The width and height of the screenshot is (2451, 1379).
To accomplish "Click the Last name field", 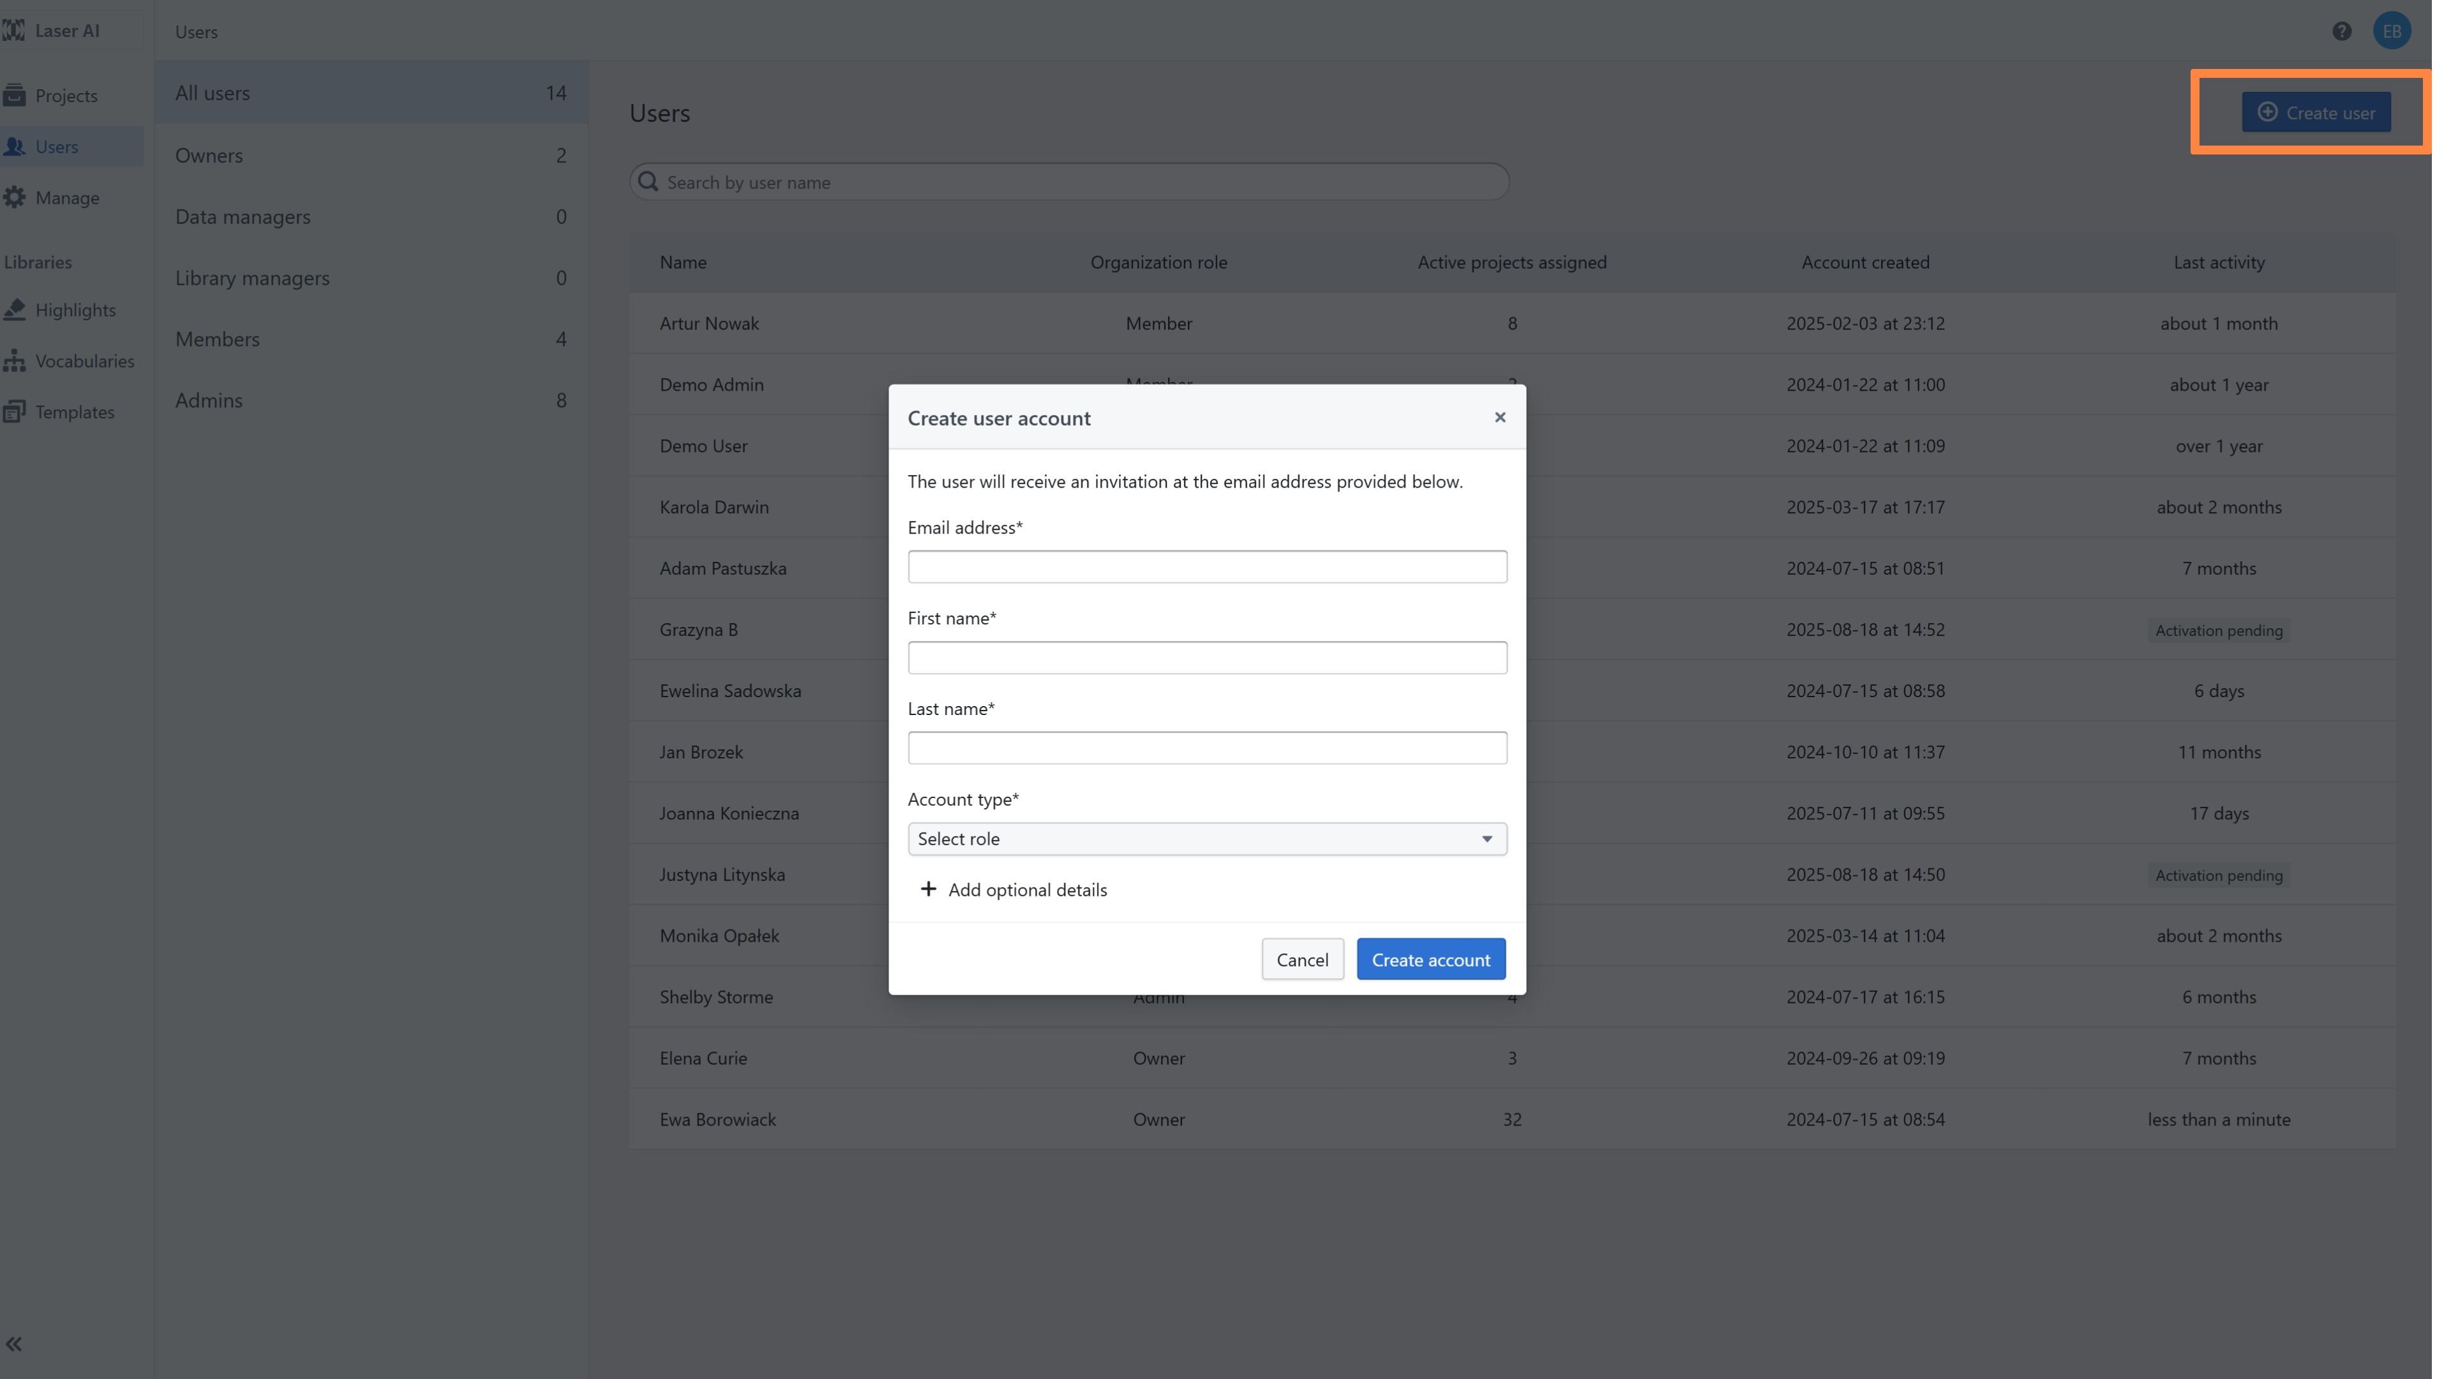I will click(x=1206, y=748).
